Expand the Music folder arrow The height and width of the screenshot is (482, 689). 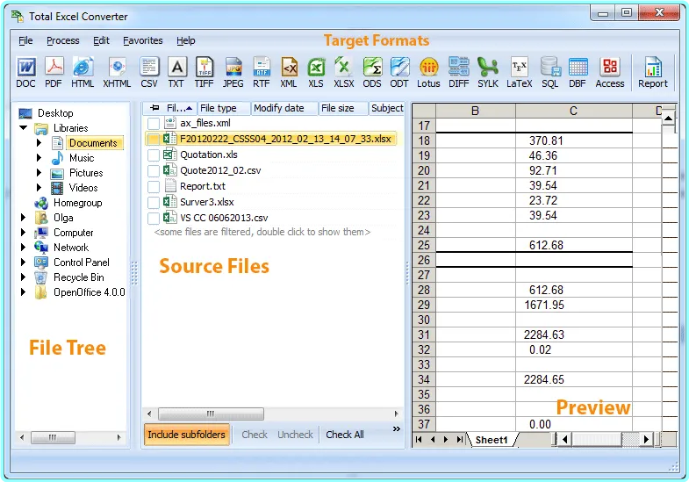point(39,158)
